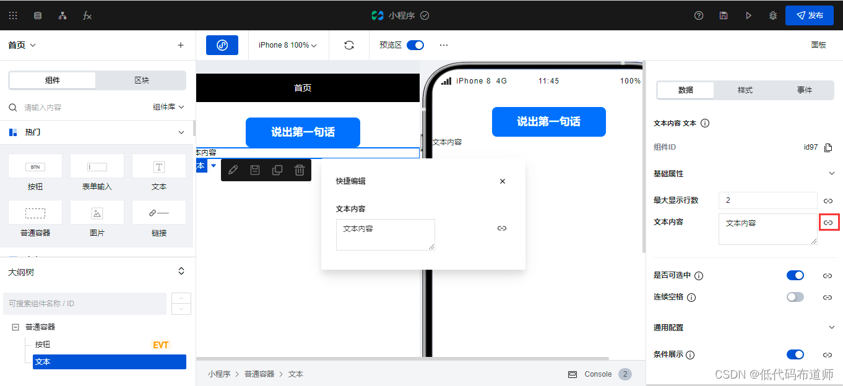The image size is (843, 386).
Task: Toggle the 预览区 preview switch
Action: coord(415,45)
